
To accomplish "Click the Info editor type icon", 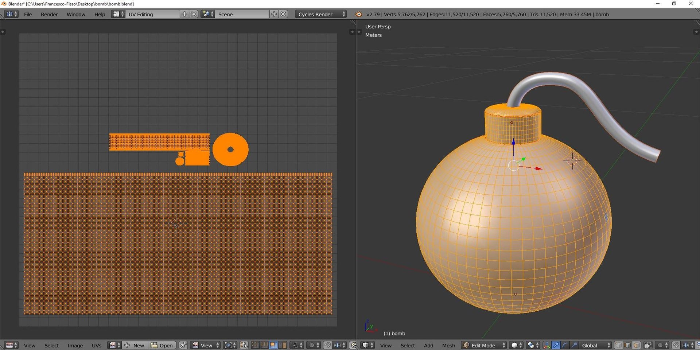I will 11,14.
